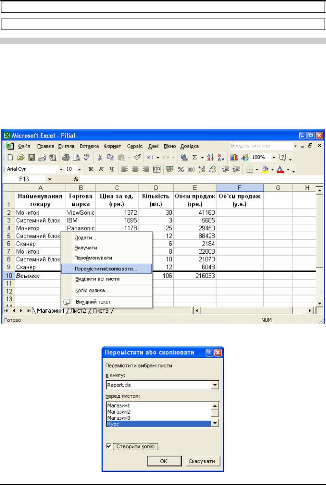Align cell text left

[x=124, y=169]
